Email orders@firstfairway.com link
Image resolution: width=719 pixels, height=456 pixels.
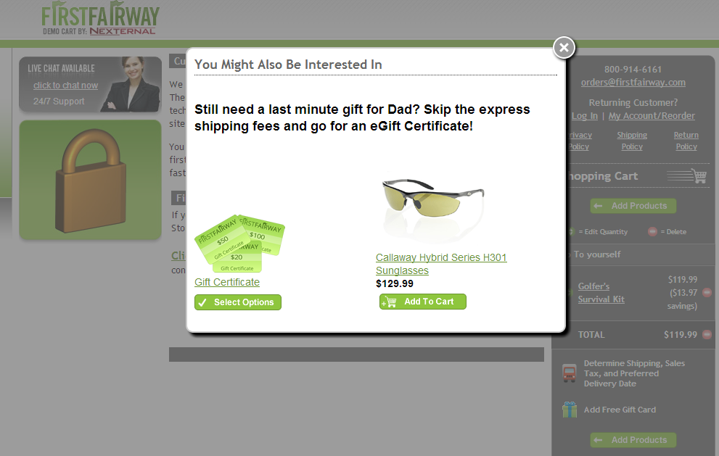pyautogui.click(x=633, y=83)
